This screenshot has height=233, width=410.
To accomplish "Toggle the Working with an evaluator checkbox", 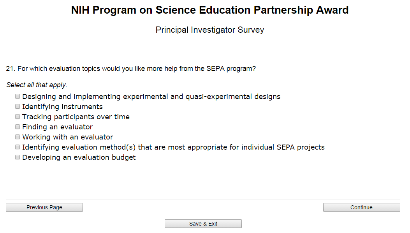I will (18, 137).
